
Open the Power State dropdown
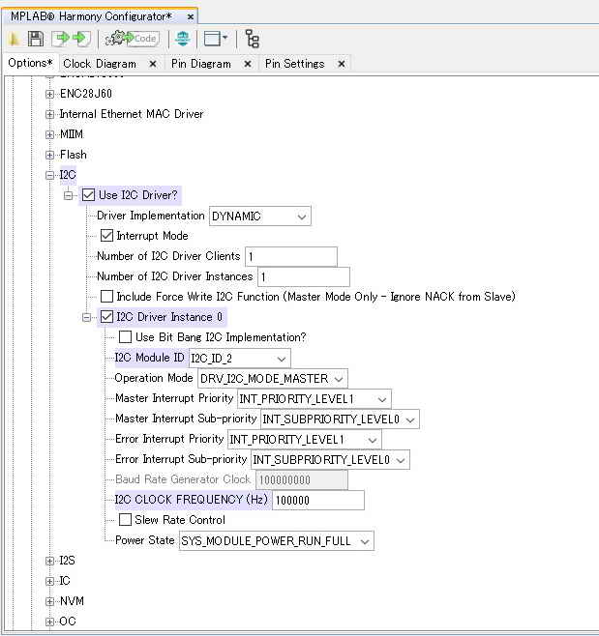pyautogui.click(x=276, y=541)
